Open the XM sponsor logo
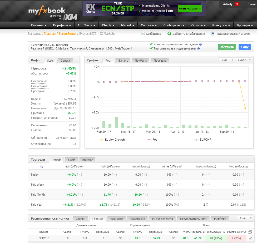Screen dimensions: 257x243 tap(70, 17)
